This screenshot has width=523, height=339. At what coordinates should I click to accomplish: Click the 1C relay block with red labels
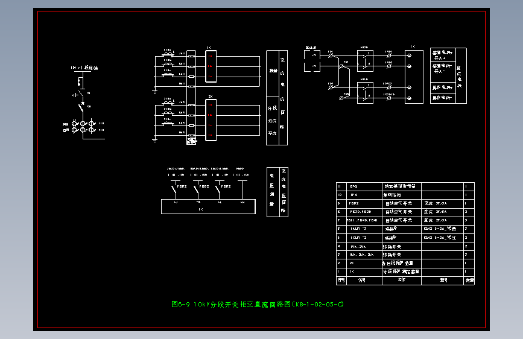pos(211,66)
